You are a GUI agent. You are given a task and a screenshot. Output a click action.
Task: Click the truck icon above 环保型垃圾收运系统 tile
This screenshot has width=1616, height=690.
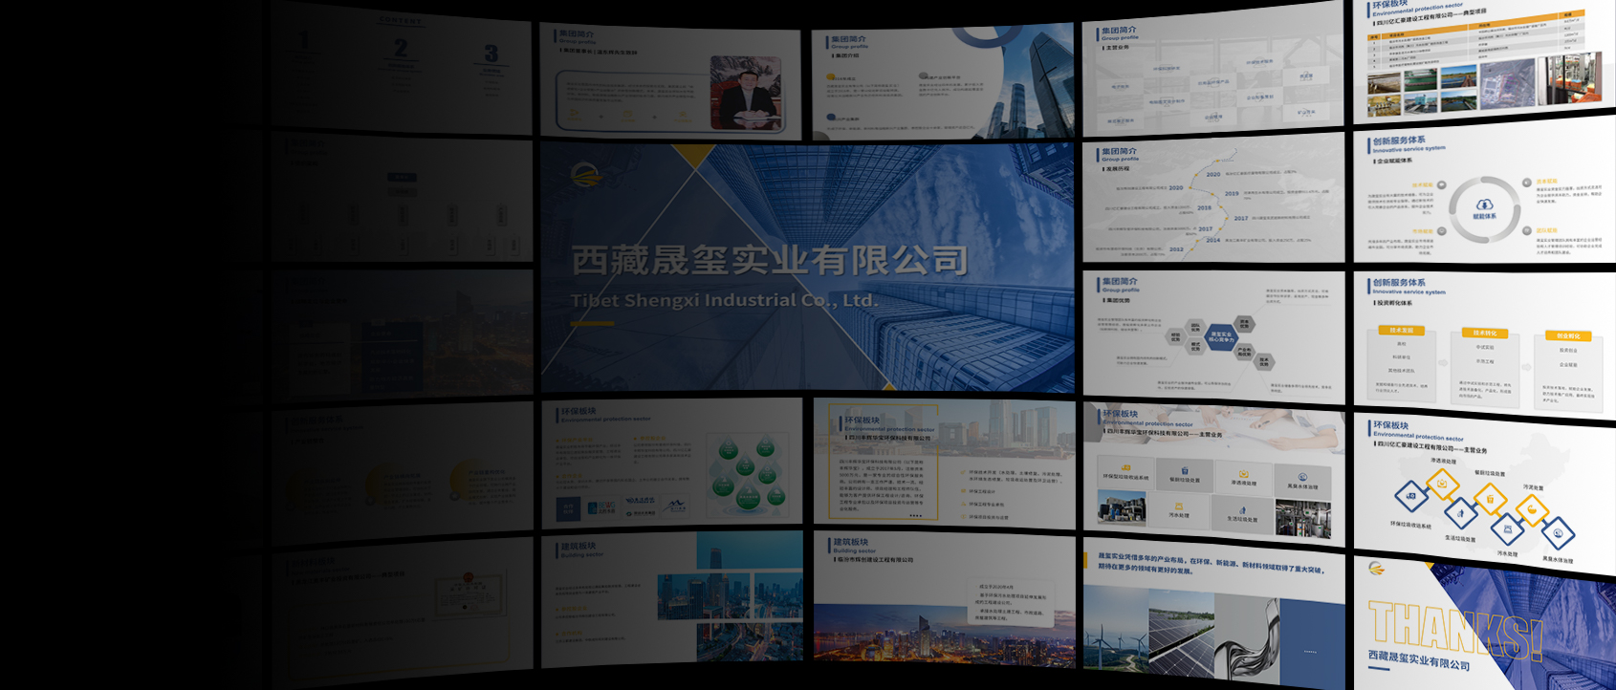[1125, 467]
